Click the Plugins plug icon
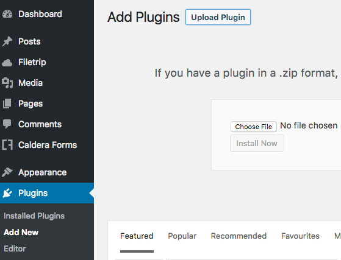 pyautogui.click(x=7, y=193)
